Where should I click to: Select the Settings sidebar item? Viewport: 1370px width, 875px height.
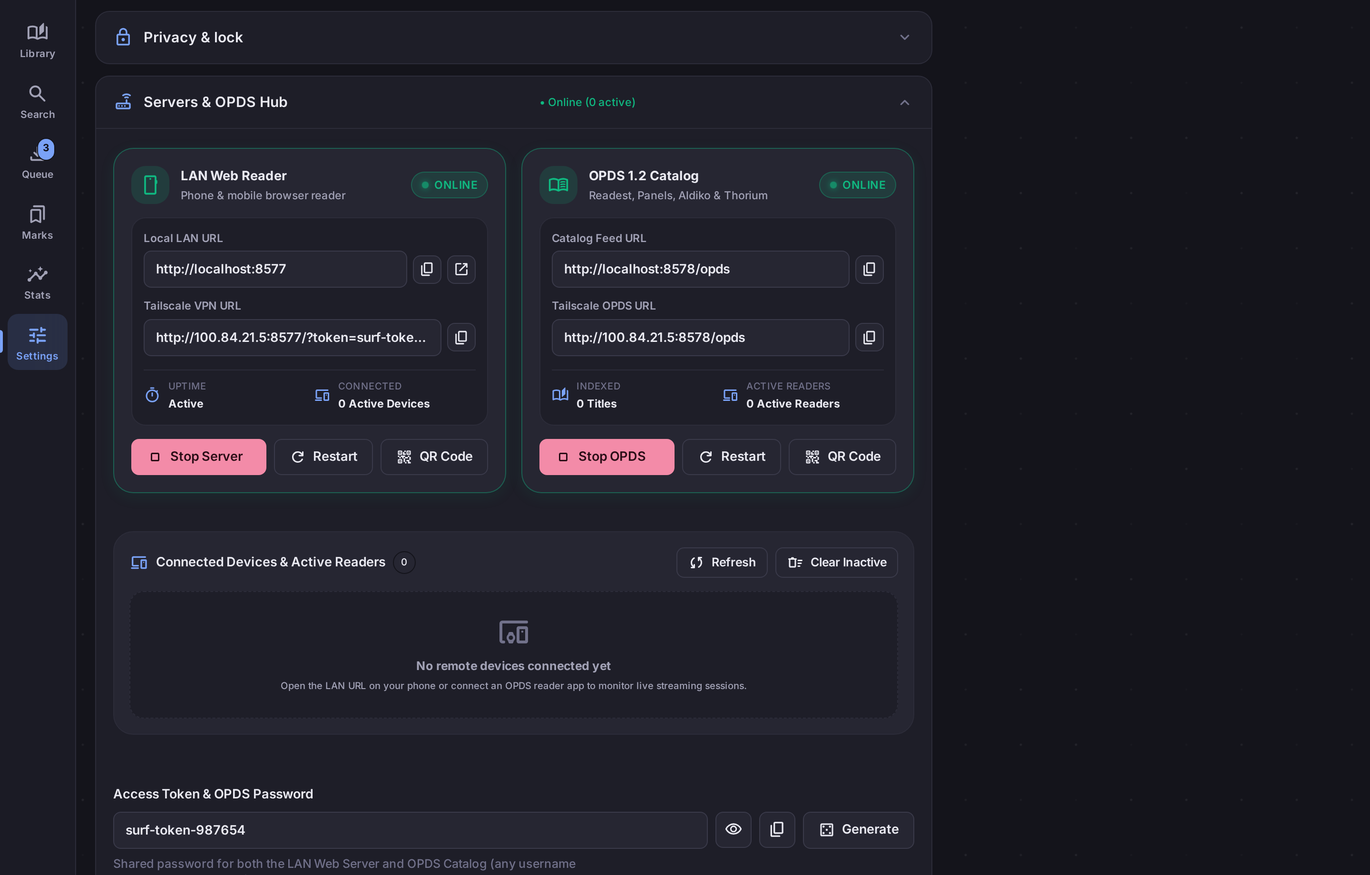(38, 342)
